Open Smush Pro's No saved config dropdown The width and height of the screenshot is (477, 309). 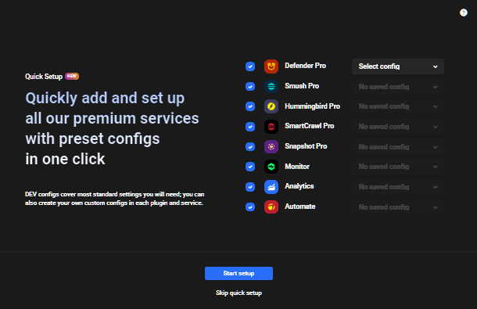point(397,87)
